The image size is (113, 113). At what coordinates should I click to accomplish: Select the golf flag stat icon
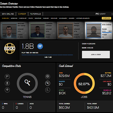tap(48, 90)
